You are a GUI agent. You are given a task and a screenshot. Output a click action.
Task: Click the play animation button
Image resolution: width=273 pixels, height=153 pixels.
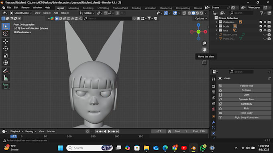coord(109,131)
